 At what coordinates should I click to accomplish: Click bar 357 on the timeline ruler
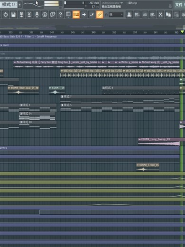point(135,32)
